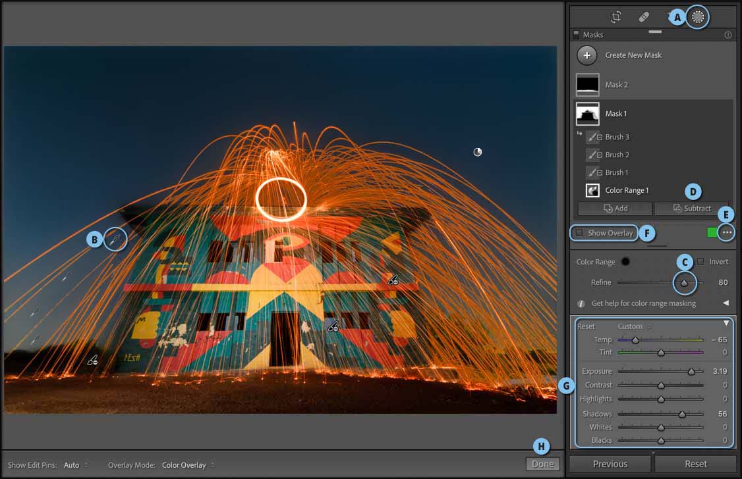Screen dimensions: 742x479
Task: Select the Masking tool dotted circle icon
Action: [x=697, y=17]
